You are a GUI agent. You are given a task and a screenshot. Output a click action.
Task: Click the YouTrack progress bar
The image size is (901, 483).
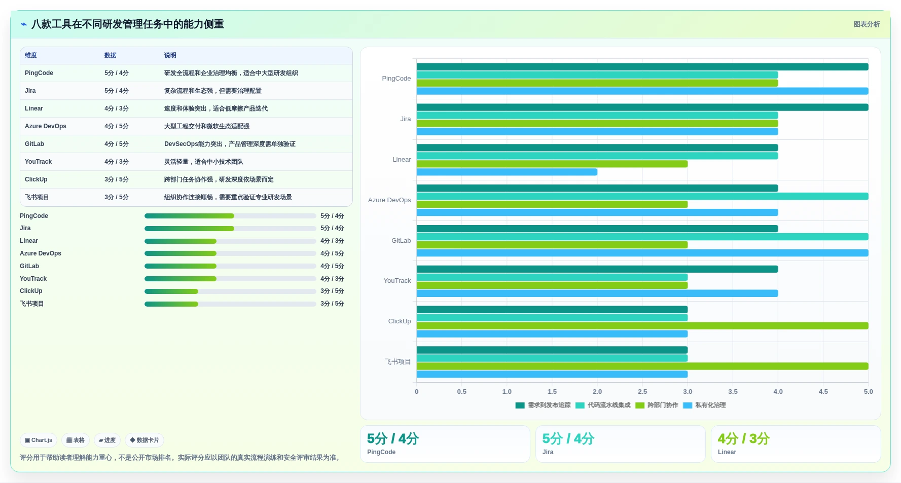point(230,279)
